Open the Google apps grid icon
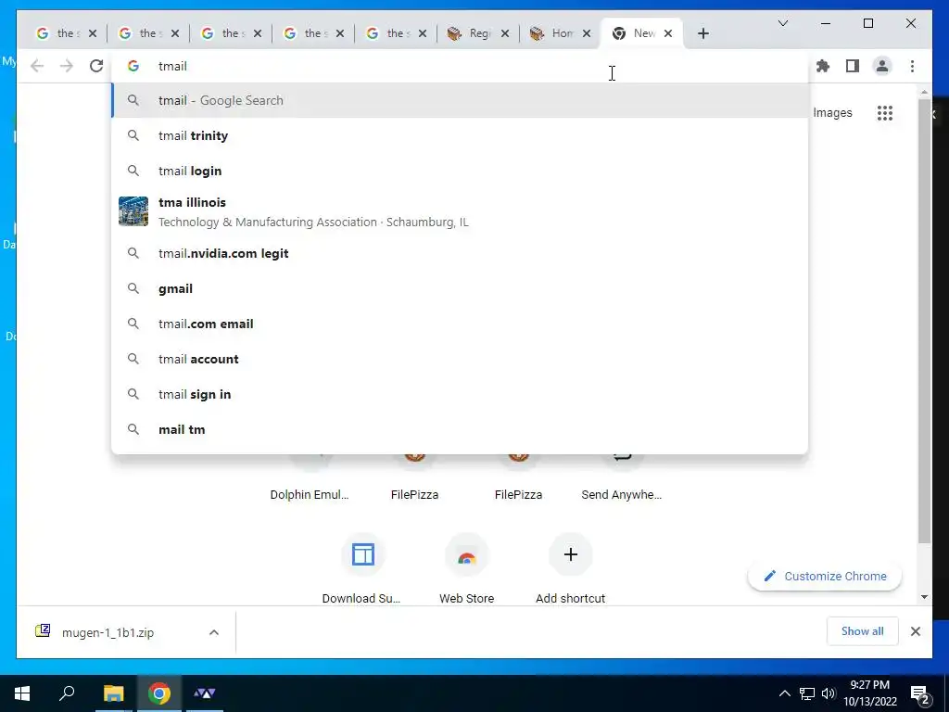The image size is (949, 712). pyautogui.click(x=885, y=112)
